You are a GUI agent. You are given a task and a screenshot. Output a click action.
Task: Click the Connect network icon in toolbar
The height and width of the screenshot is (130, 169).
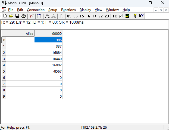47,16
